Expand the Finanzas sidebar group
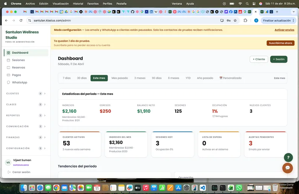This screenshot has height=194, width=299. [x=26, y=137]
